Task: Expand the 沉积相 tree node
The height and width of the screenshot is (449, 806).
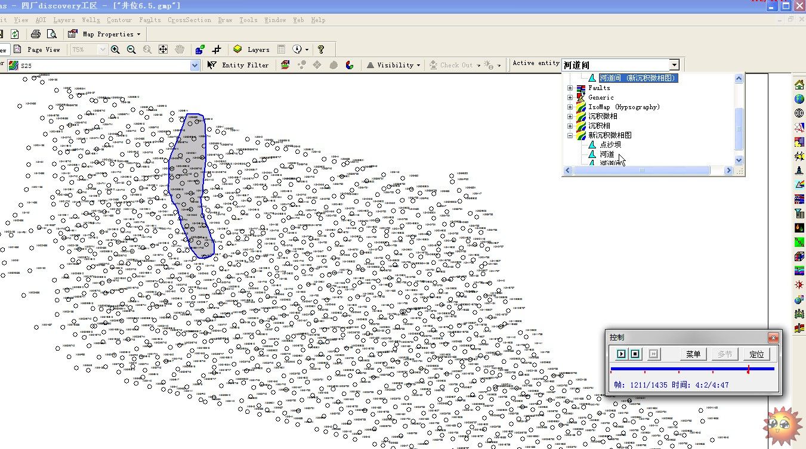Action: coord(570,126)
